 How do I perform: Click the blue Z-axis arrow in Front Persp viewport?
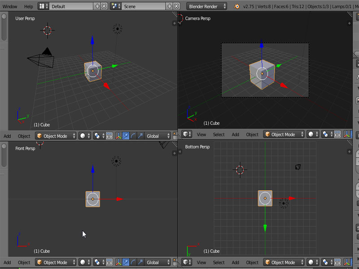click(x=93, y=169)
